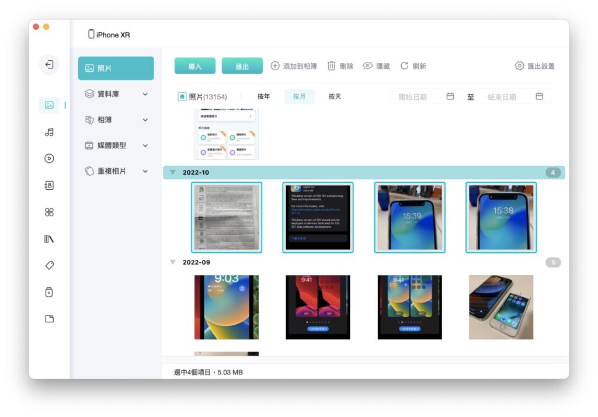Open the Apps grid icon section
598x417 pixels.
(x=49, y=212)
